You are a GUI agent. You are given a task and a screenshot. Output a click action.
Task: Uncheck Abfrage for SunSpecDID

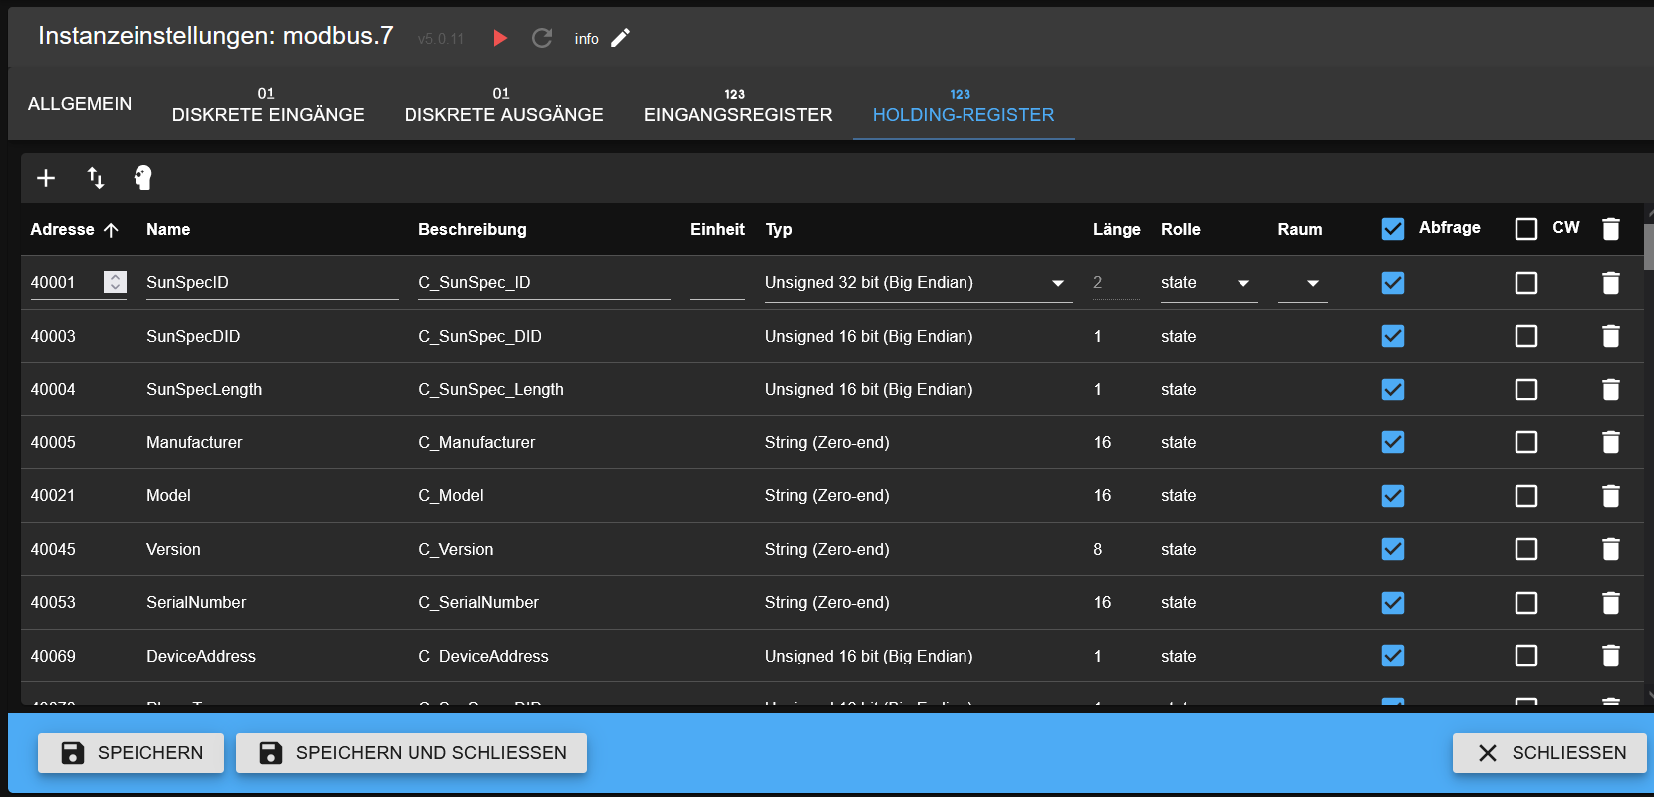[1393, 336]
